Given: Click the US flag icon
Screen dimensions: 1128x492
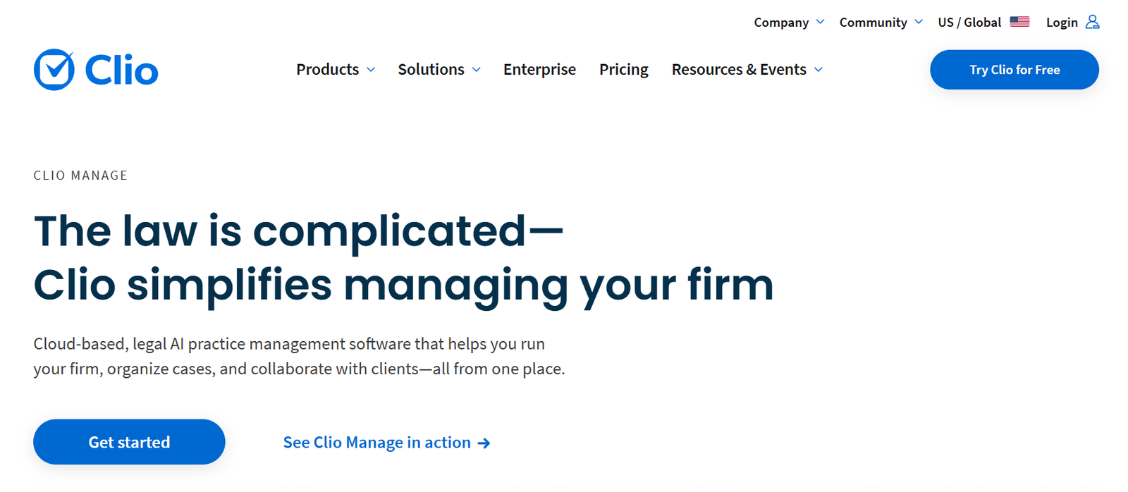Looking at the screenshot, I should pyautogui.click(x=1019, y=22).
